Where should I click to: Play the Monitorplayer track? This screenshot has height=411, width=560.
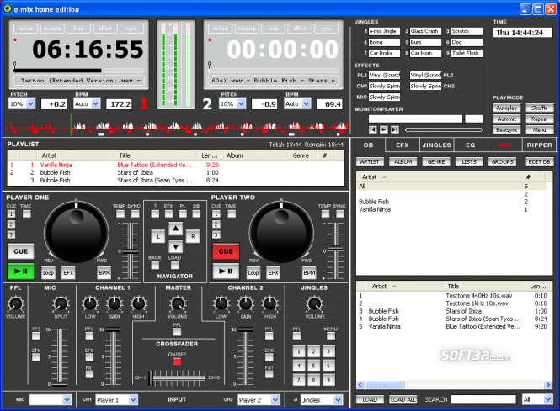coord(383,129)
